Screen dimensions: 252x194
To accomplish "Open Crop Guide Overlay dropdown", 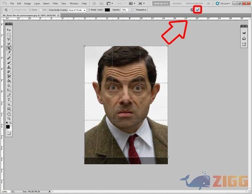I will coord(77,10).
